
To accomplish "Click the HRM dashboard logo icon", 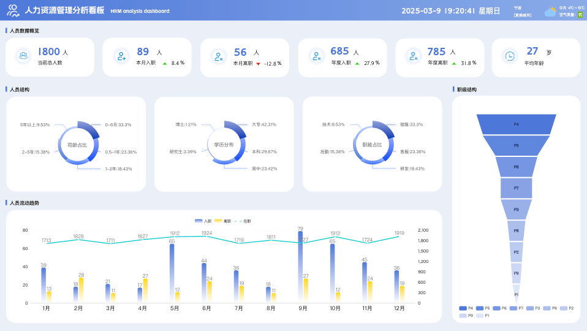I will (12, 10).
